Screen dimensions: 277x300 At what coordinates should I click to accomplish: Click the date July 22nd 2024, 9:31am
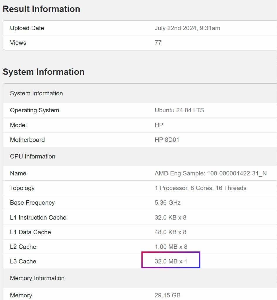pyautogui.click(x=187, y=28)
